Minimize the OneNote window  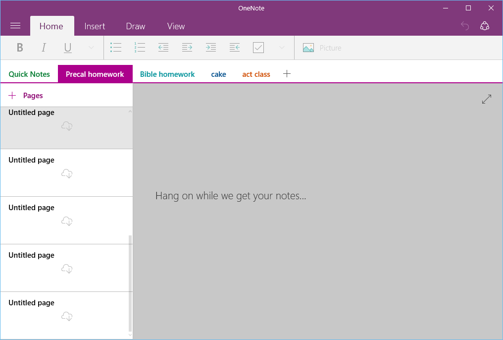pos(445,8)
